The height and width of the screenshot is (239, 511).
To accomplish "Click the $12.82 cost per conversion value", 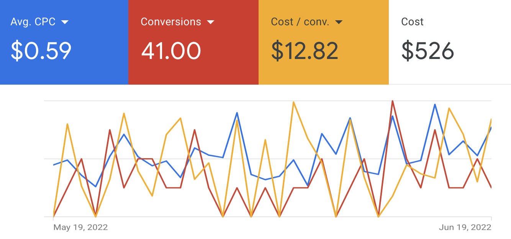I will pyautogui.click(x=305, y=51).
